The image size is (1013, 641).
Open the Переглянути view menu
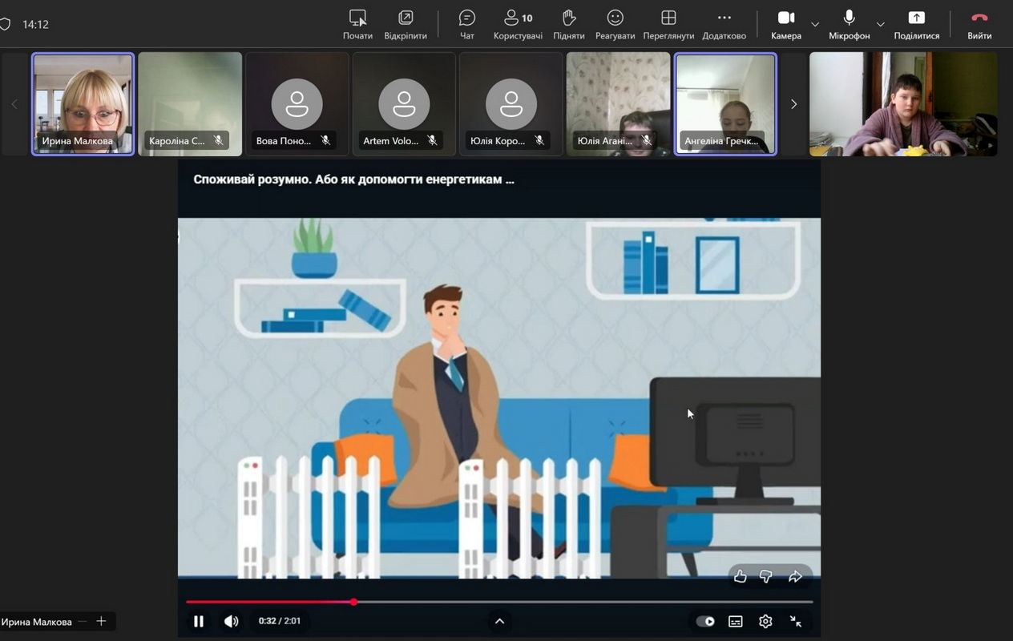coord(668,24)
